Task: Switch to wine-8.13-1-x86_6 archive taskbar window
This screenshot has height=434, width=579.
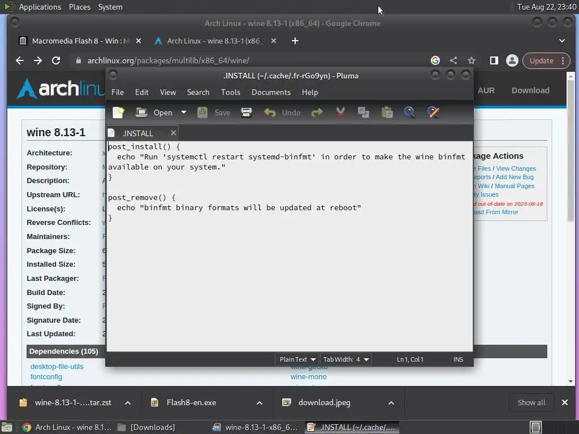Action: (256, 427)
